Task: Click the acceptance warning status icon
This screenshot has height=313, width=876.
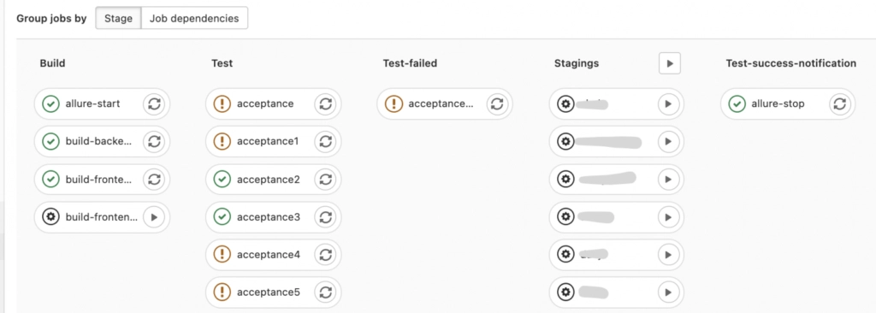Action: [222, 104]
